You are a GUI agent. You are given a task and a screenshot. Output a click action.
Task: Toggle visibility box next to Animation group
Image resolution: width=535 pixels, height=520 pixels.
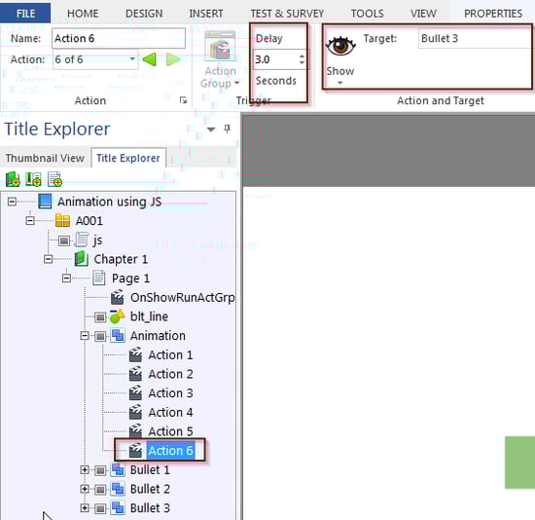point(100,336)
